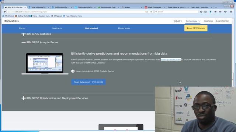The image size is (236, 132).
Task: Follow the Hadoop distributions link
Action: (171, 59)
